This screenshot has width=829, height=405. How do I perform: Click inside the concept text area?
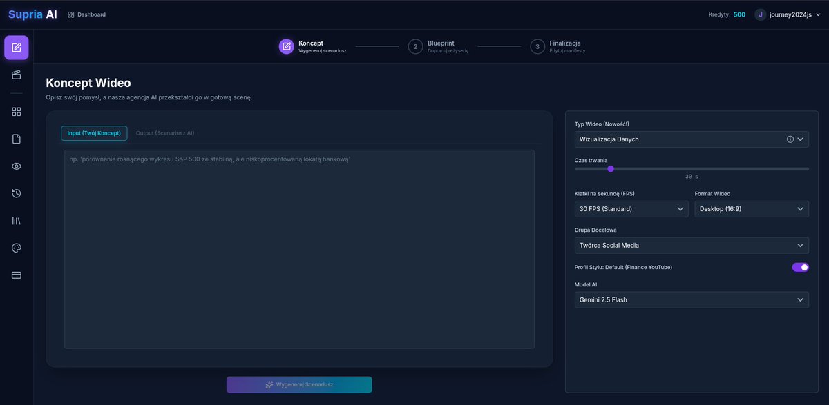299,249
